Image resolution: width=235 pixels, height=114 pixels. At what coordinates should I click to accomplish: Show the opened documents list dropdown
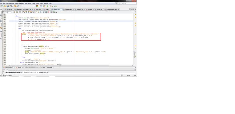[133, 9]
